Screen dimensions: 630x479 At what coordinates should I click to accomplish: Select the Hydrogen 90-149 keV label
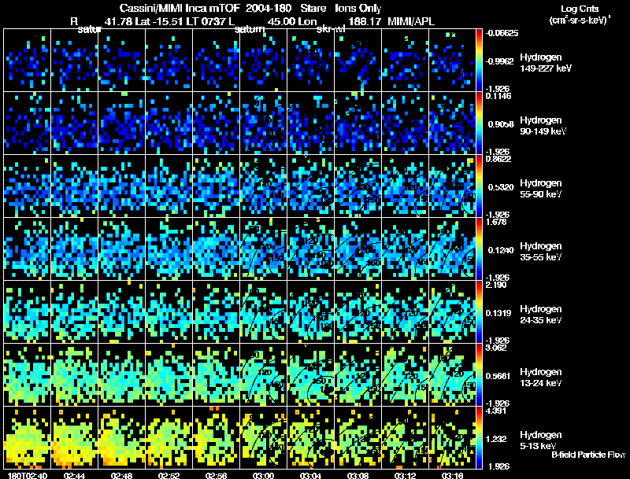[x=543, y=126]
